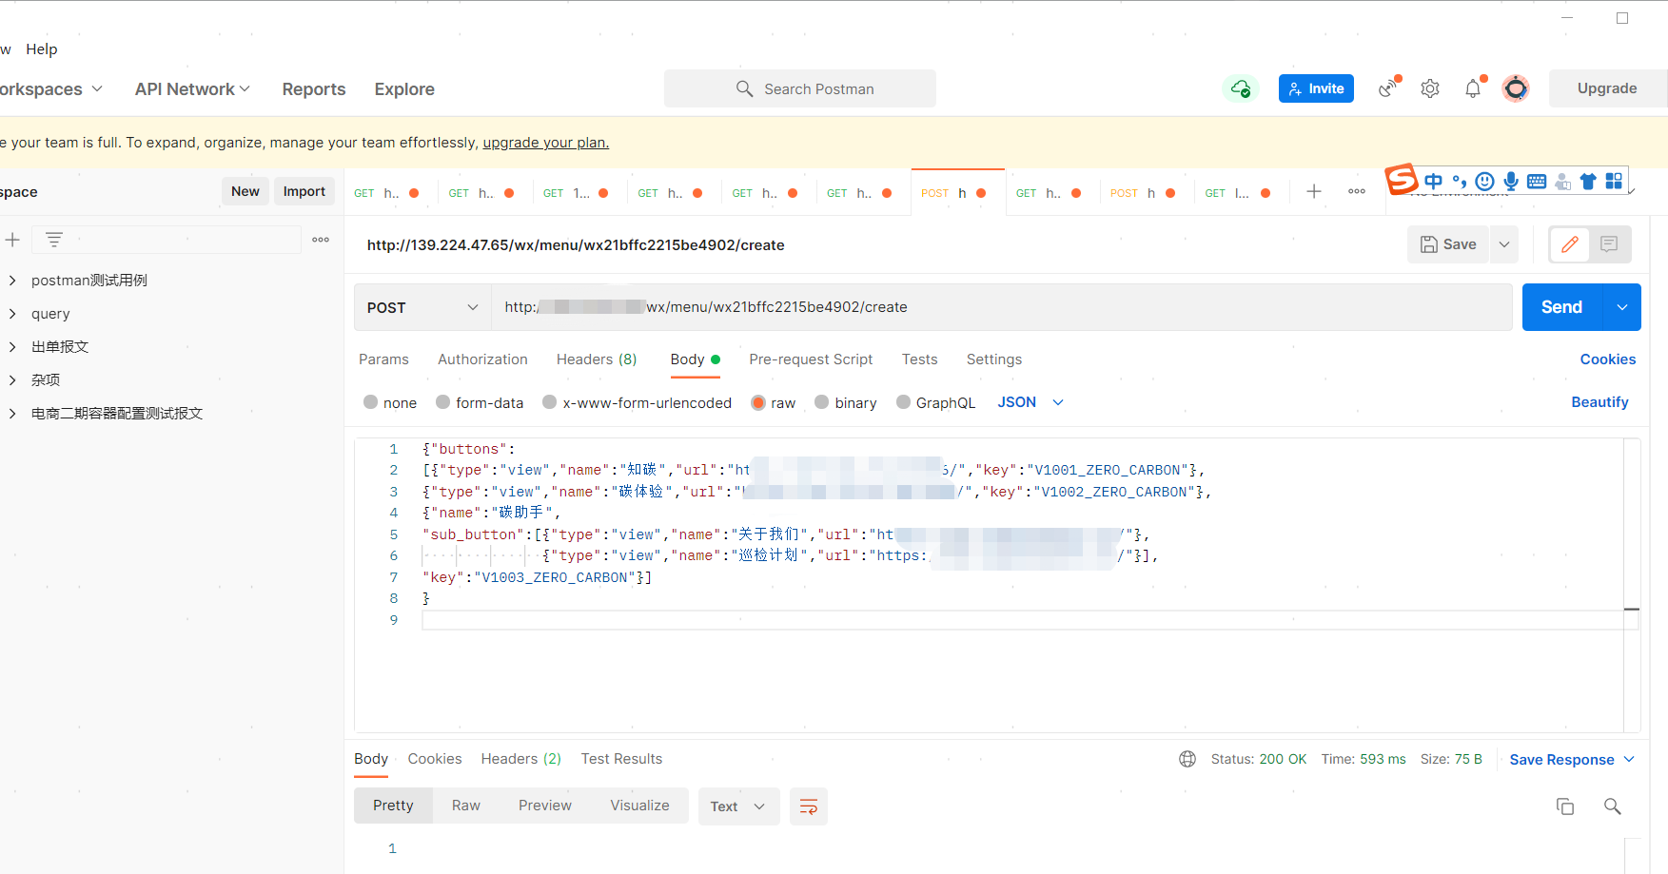Image resolution: width=1668 pixels, height=874 pixels.
Task: Click the Import button
Action: tap(304, 191)
